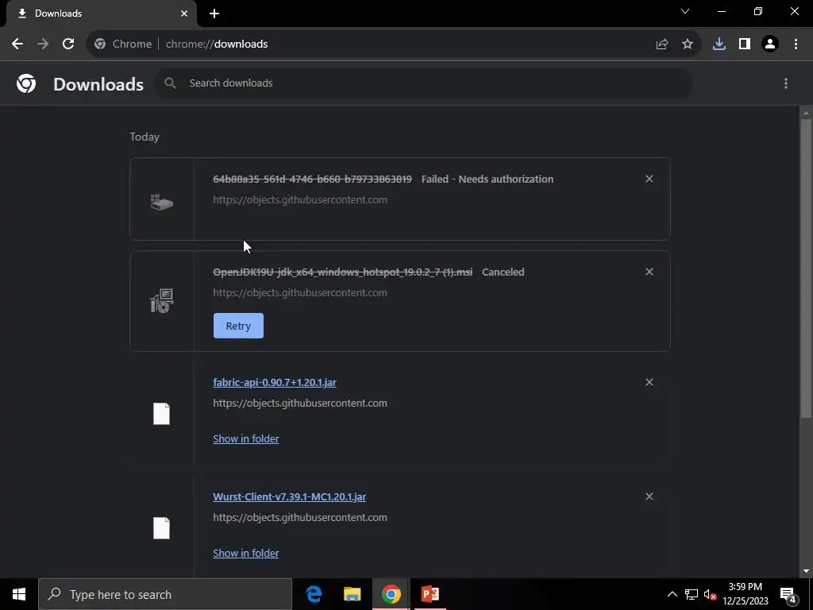Click the Failed - Needs authorization status text
813x610 pixels.
487,179
